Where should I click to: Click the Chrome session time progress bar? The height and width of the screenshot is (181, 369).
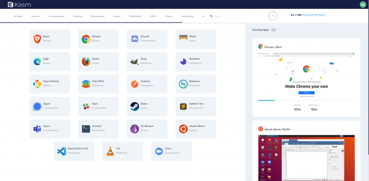(x=306, y=100)
